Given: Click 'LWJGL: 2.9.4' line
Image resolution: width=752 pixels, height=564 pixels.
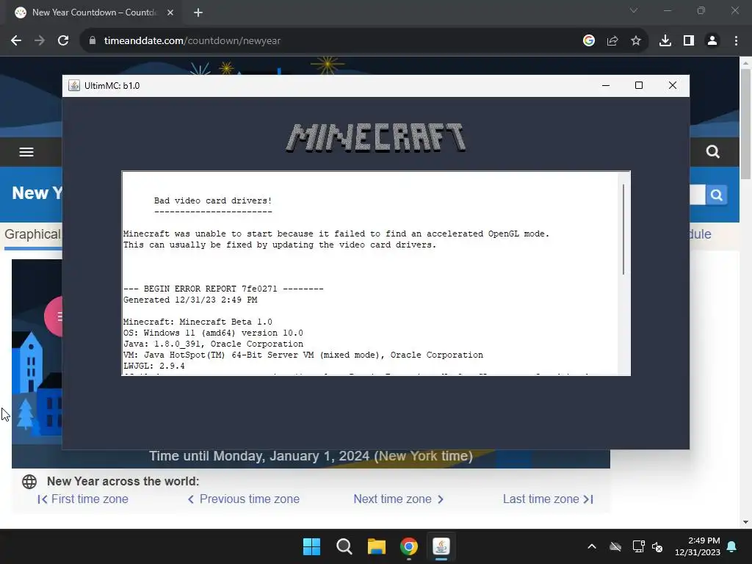Looking at the screenshot, I should 154,366.
